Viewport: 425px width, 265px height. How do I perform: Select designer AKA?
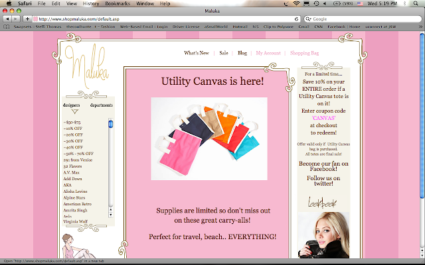click(x=67, y=185)
